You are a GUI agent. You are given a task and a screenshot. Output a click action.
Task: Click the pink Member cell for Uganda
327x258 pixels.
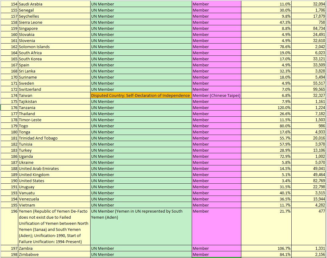216,156
